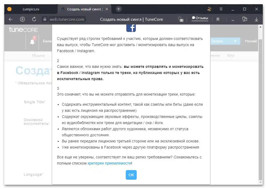Select the Создать новый сингл tab

click(85, 9)
